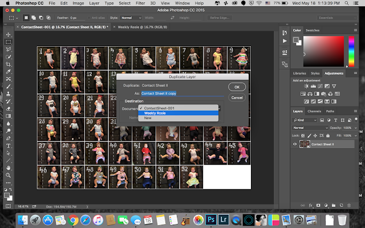
Task: Open the marquee tool preset picker
Action: pyautogui.click(x=13, y=18)
